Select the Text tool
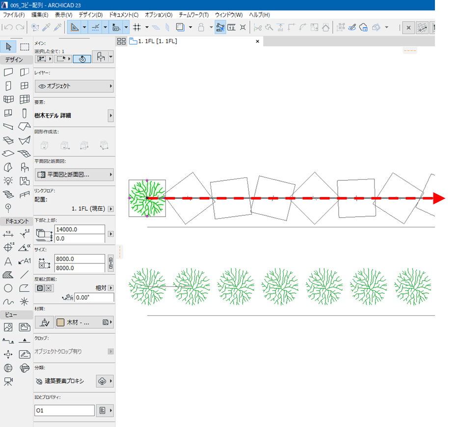Image resolution: width=458 pixels, height=427 pixels. (8, 261)
